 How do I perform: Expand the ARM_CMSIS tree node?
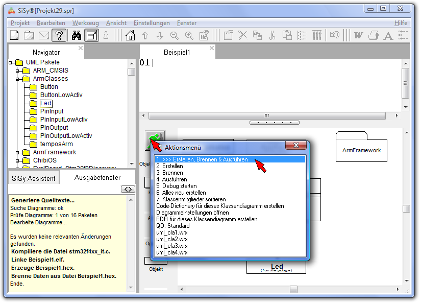click(x=18, y=71)
